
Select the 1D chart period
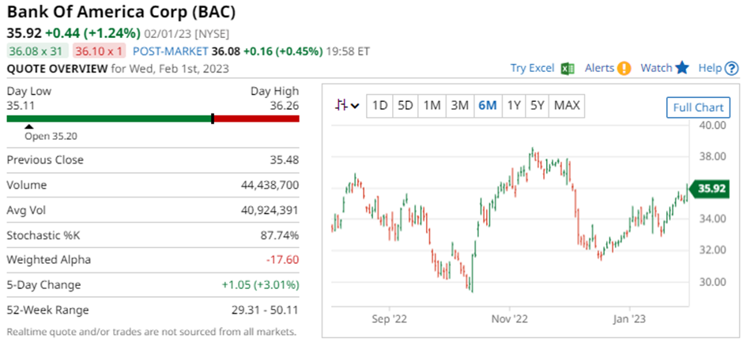pyautogui.click(x=380, y=105)
